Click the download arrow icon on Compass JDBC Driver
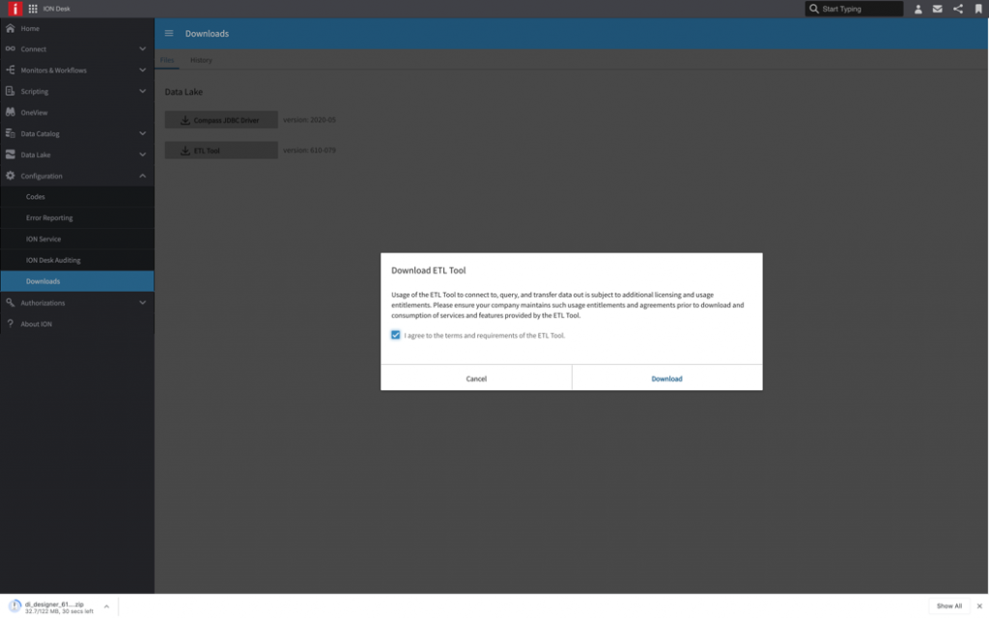The height and width of the screenshot is (619, 989). pyautogui.click(x=184, y=120)
